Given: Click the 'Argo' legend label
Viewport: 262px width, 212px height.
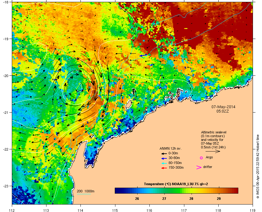Looking at the screenshot, I should 209,157.
